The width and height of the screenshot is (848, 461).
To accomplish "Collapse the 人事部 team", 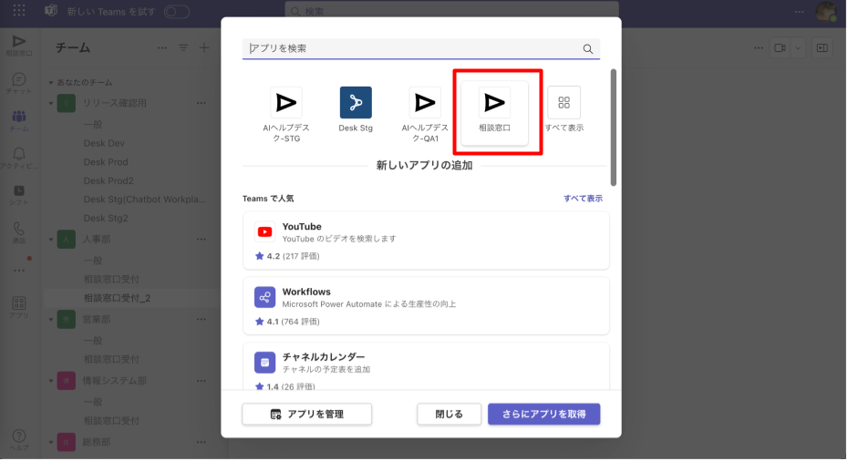I will click(51, 240).
